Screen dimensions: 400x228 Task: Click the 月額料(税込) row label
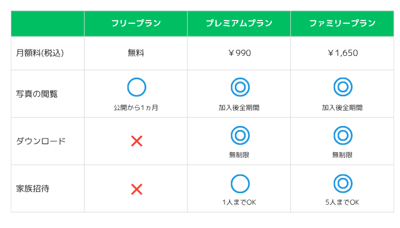point(40,53)
